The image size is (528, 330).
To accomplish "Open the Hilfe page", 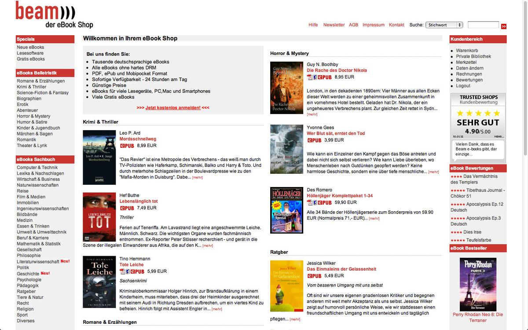I will coord(313,25).
